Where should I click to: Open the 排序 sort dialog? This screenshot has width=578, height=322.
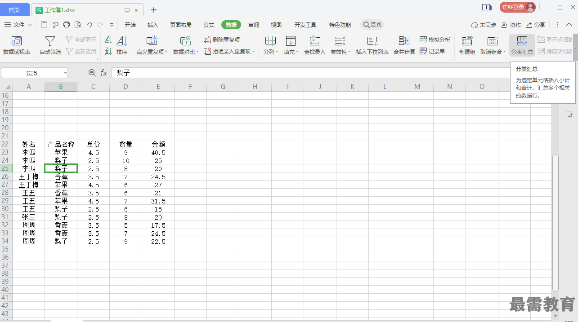point(122,46)
